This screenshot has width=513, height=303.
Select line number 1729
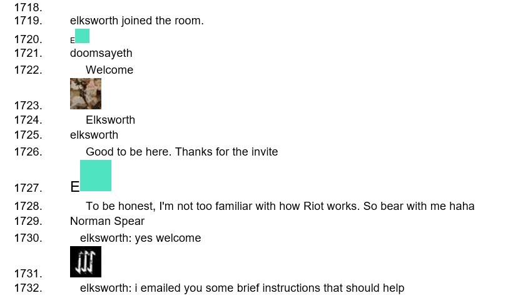tap(28, 221)
